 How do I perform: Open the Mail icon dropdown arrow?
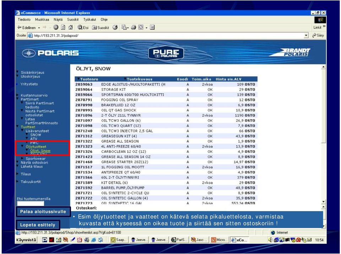point(128,28)
